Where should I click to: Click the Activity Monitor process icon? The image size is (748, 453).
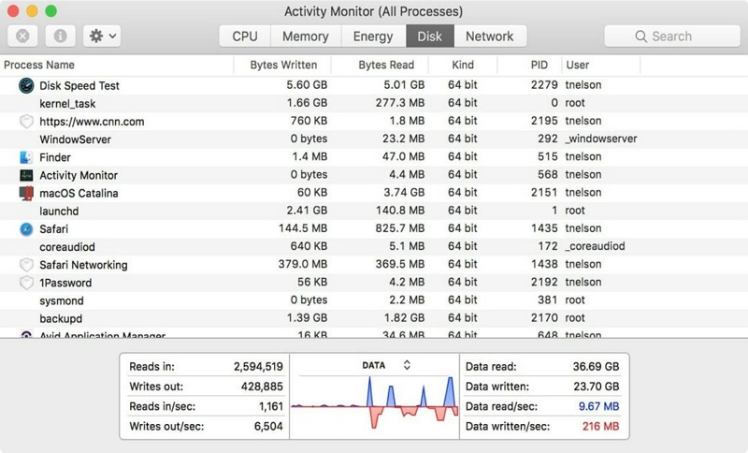(x=26, y=175)
